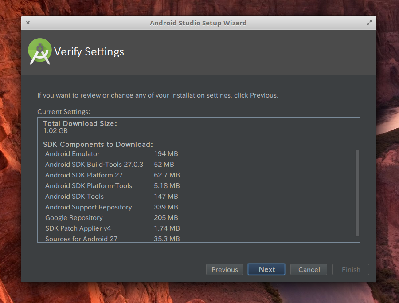This screenshot has height=303, width=399.
Task: Close the Setup Wizard window
Action: tap(28, 23)
